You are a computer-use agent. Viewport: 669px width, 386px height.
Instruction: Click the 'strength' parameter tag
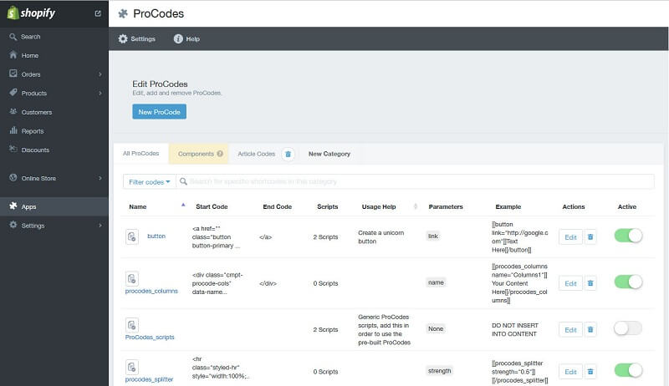point(440,371)
